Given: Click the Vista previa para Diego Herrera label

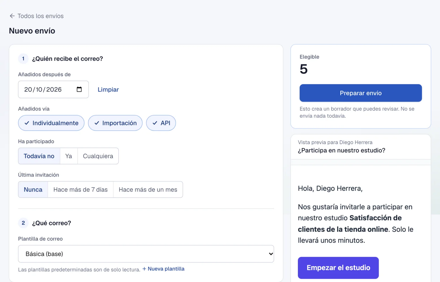Looking at the screenshot, I should 335,142.
